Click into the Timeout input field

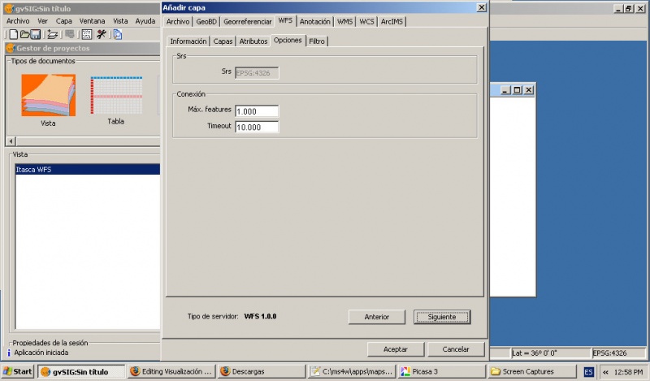pyautogui.click(x=256, y=127)
